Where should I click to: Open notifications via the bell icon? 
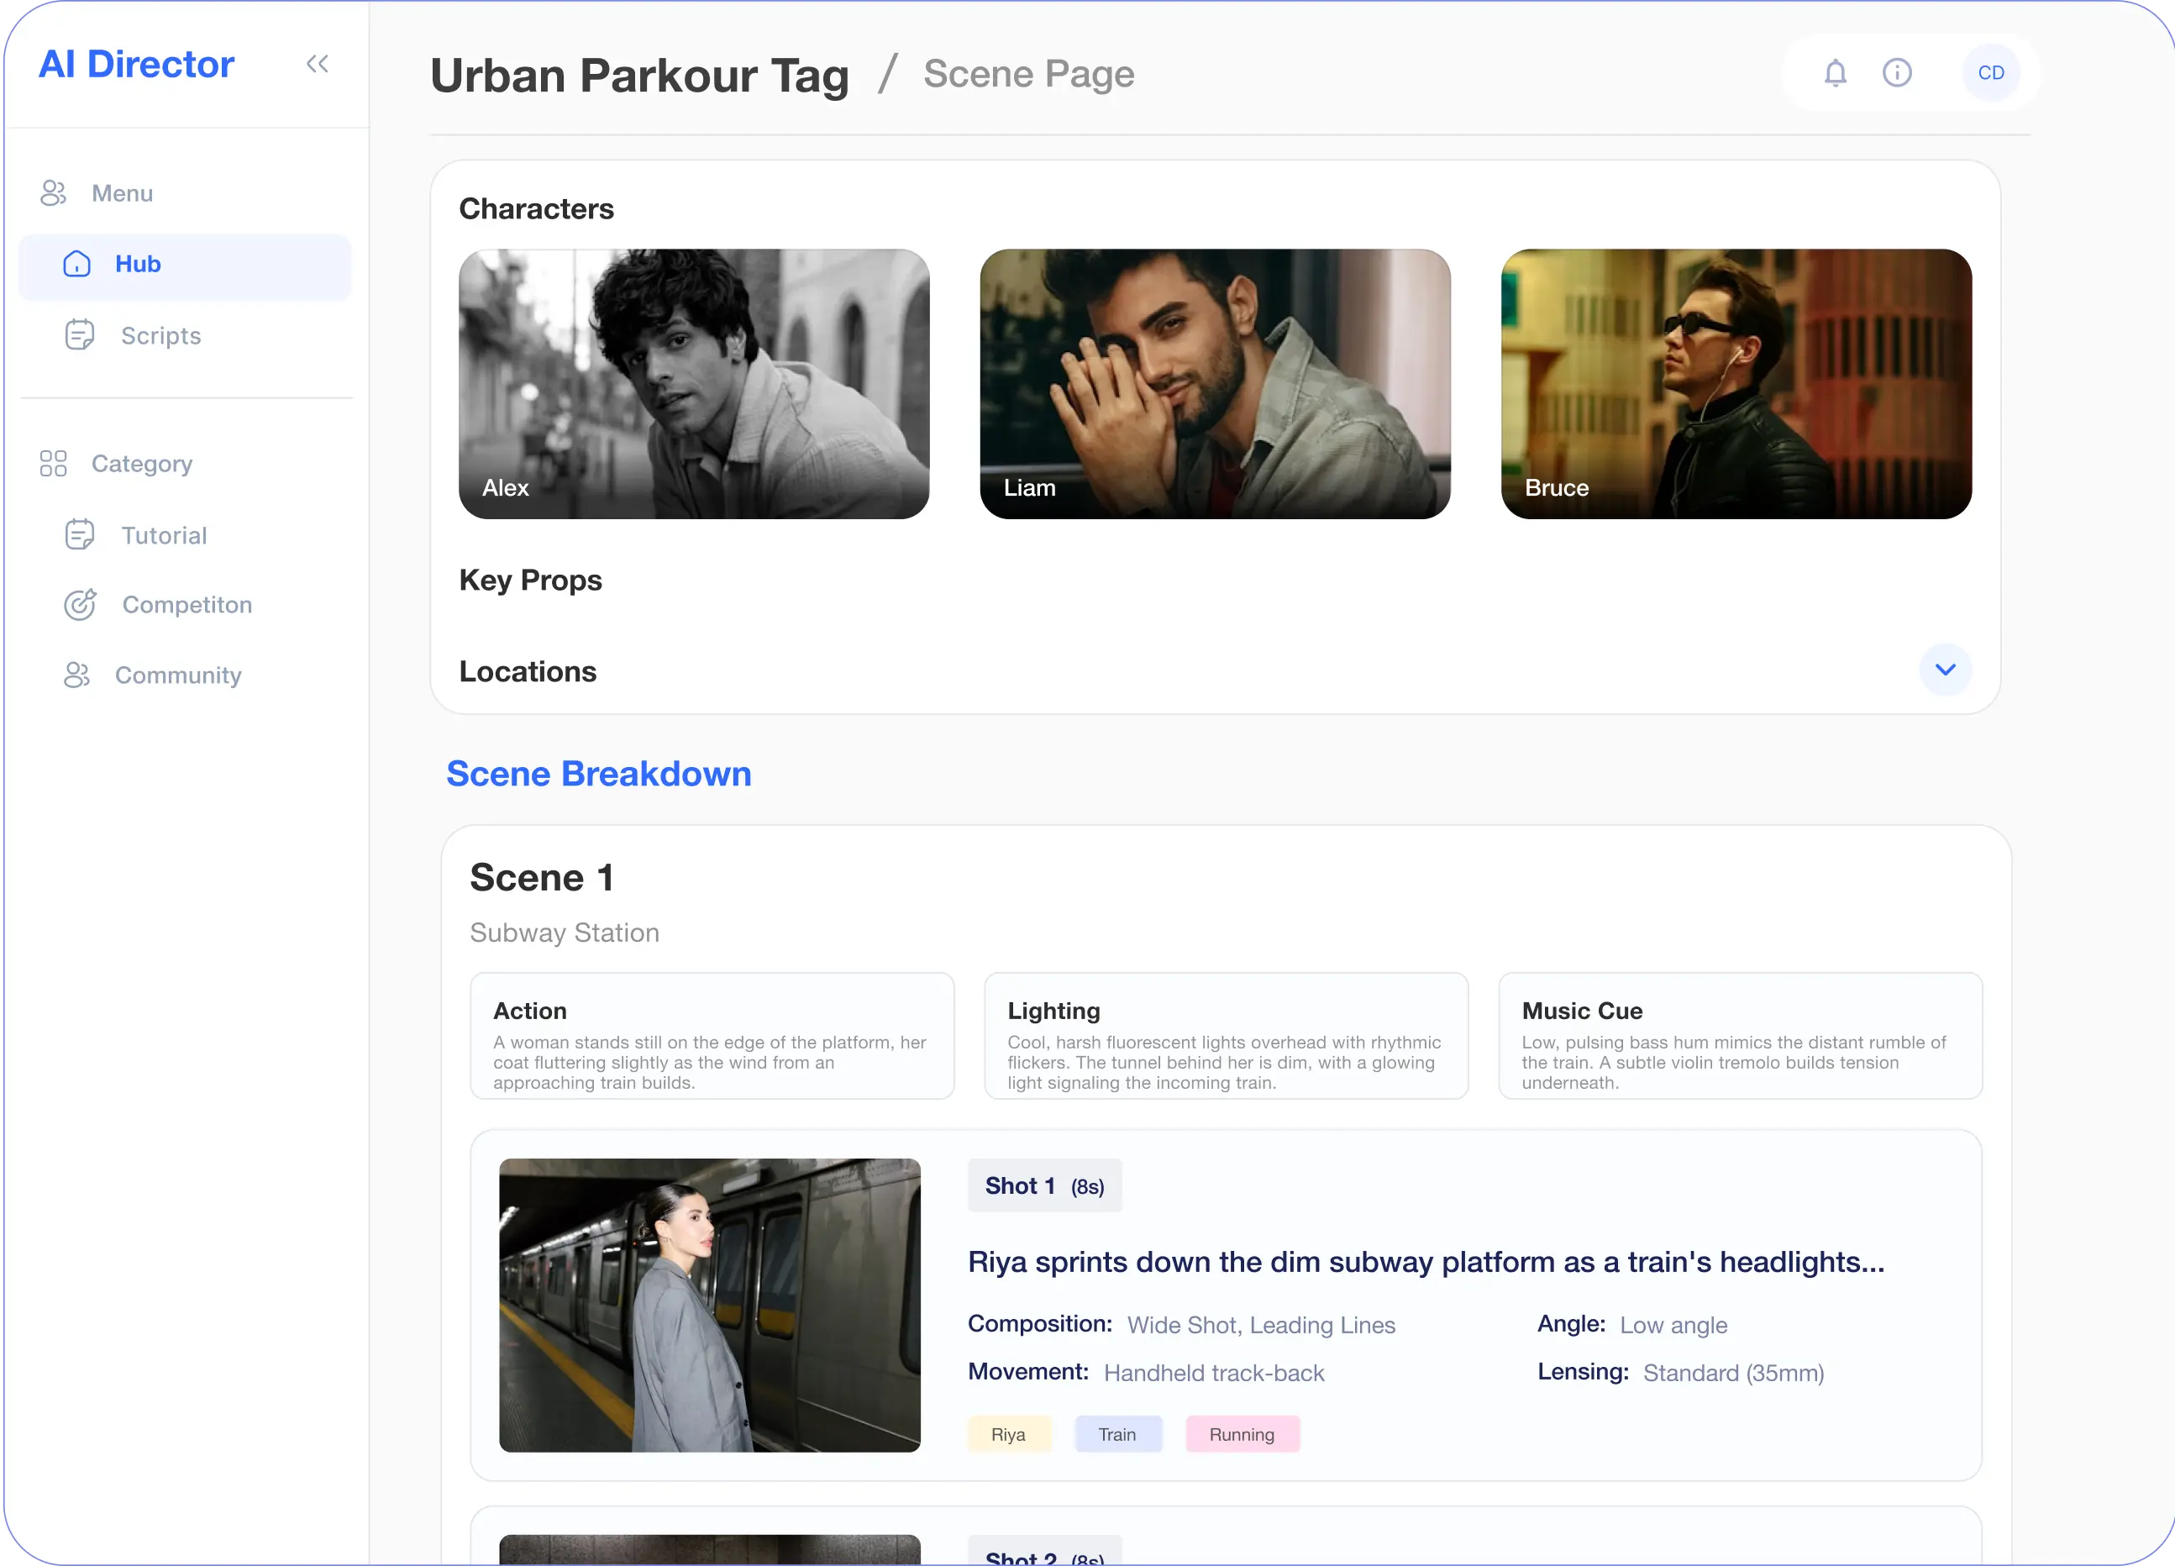(1835, 73)
